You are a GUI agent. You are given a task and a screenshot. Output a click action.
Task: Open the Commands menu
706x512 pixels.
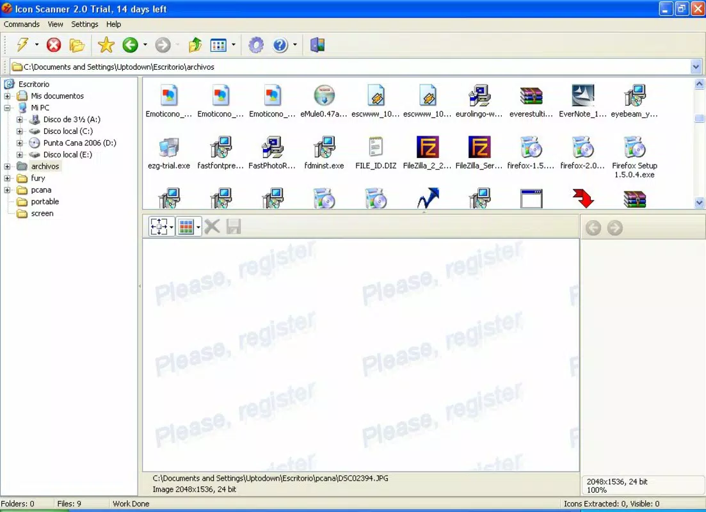[x=22, y=24]
